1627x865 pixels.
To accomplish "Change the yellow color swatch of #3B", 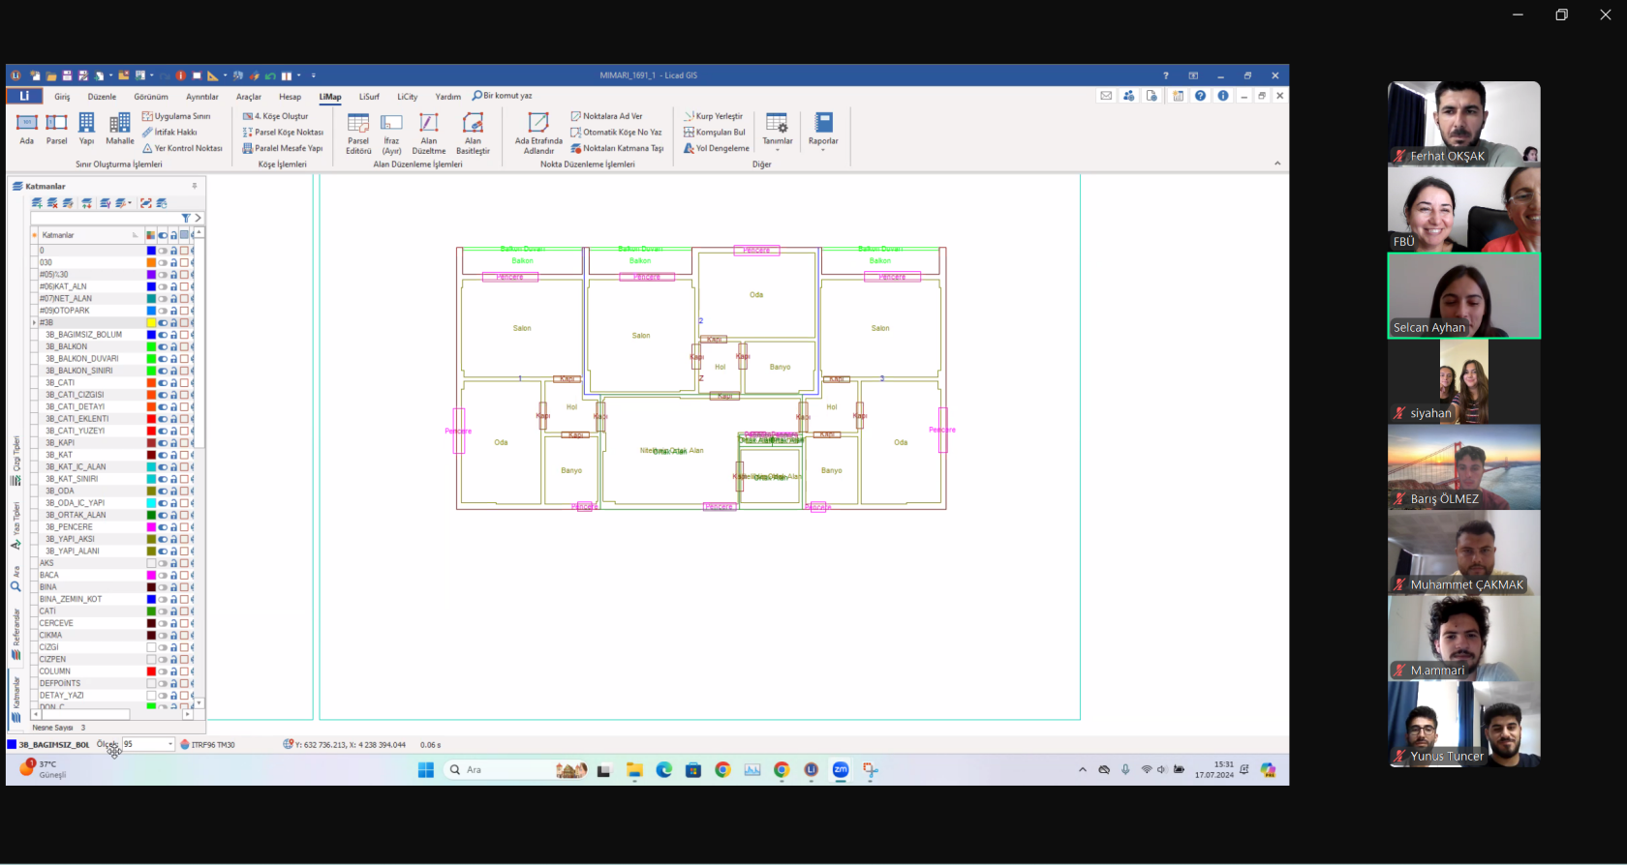I will pyautogui.click(x=151, y=323).
